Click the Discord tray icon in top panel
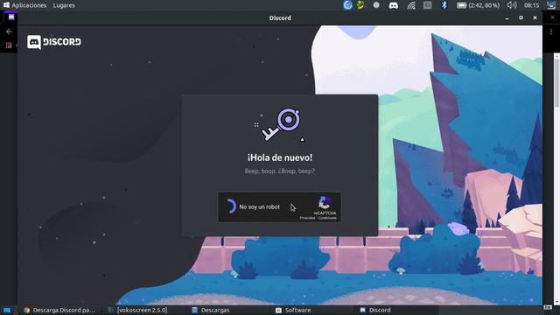 click(x=393, y=5)
